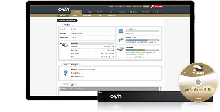Image resolution: width=220 pixels, height=112 pixels.
Task: Click the CPU Utilization progress bar
Action: click(142, 32)
